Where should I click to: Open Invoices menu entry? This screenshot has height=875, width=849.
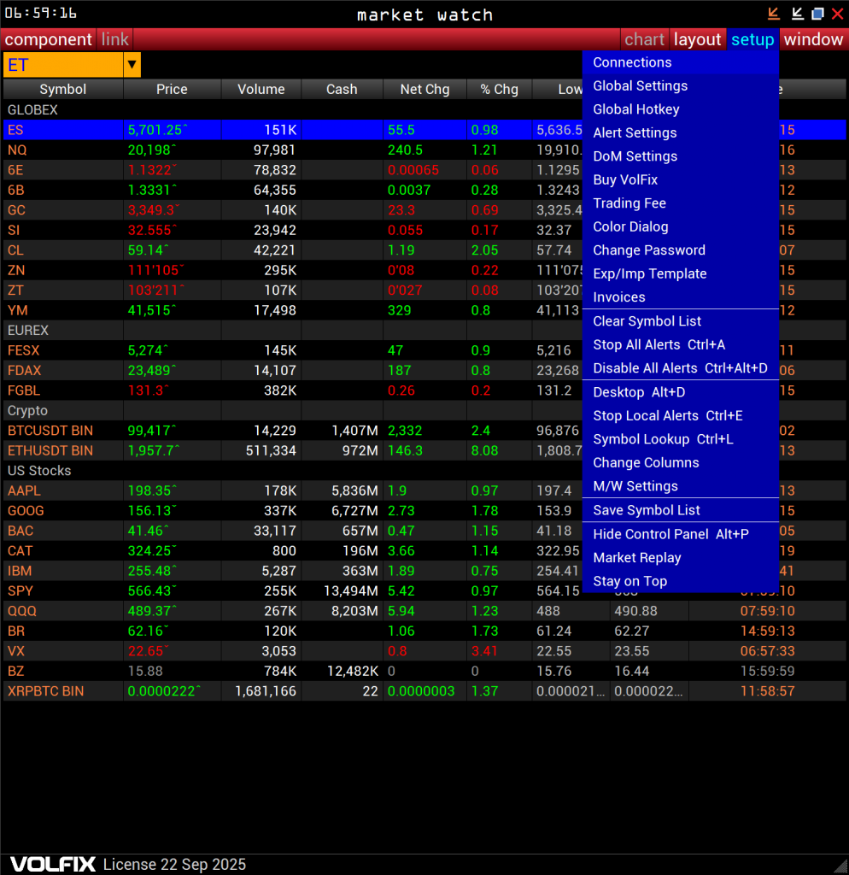681,297
